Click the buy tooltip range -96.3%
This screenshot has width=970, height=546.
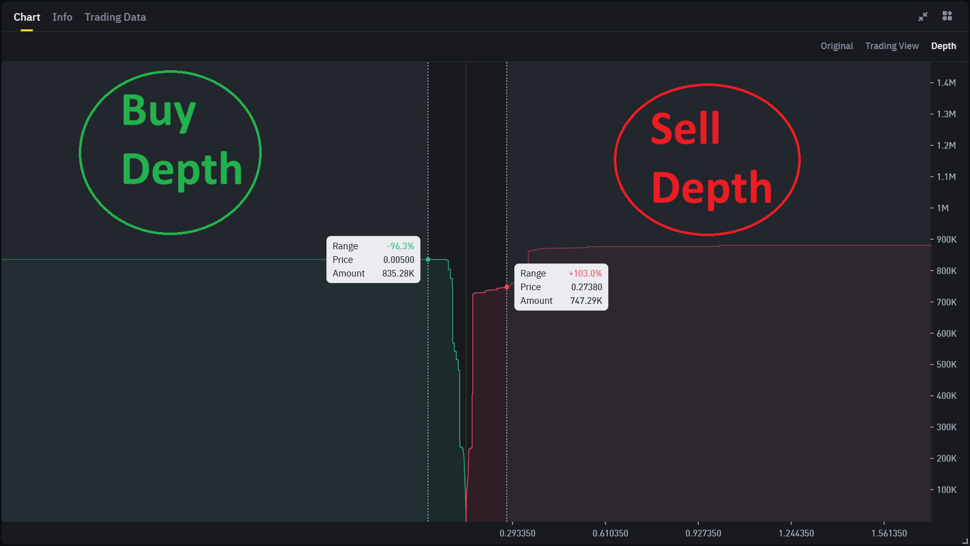(401, 246)
